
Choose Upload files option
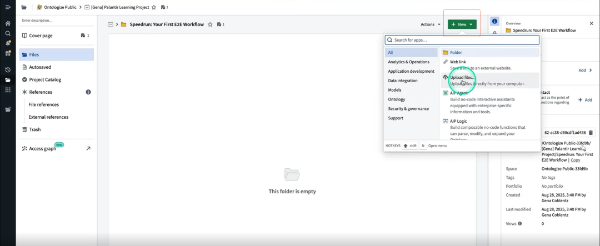point(490,81)
